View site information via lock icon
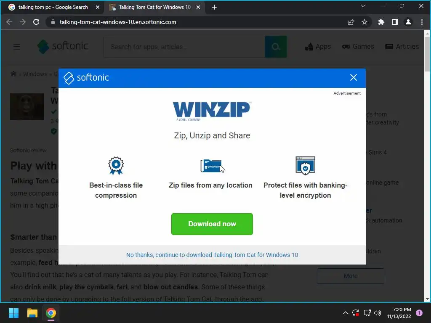 [53, 22]
